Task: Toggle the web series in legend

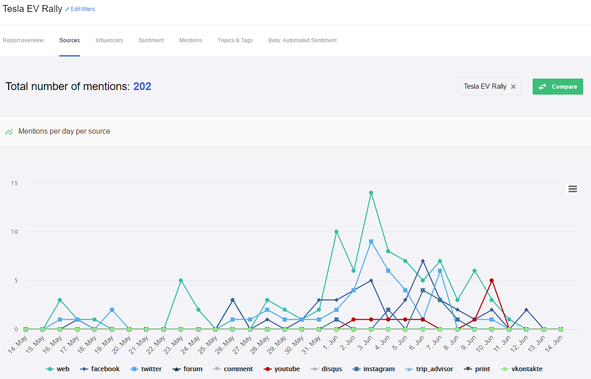Action: click(x=58, y=369)
